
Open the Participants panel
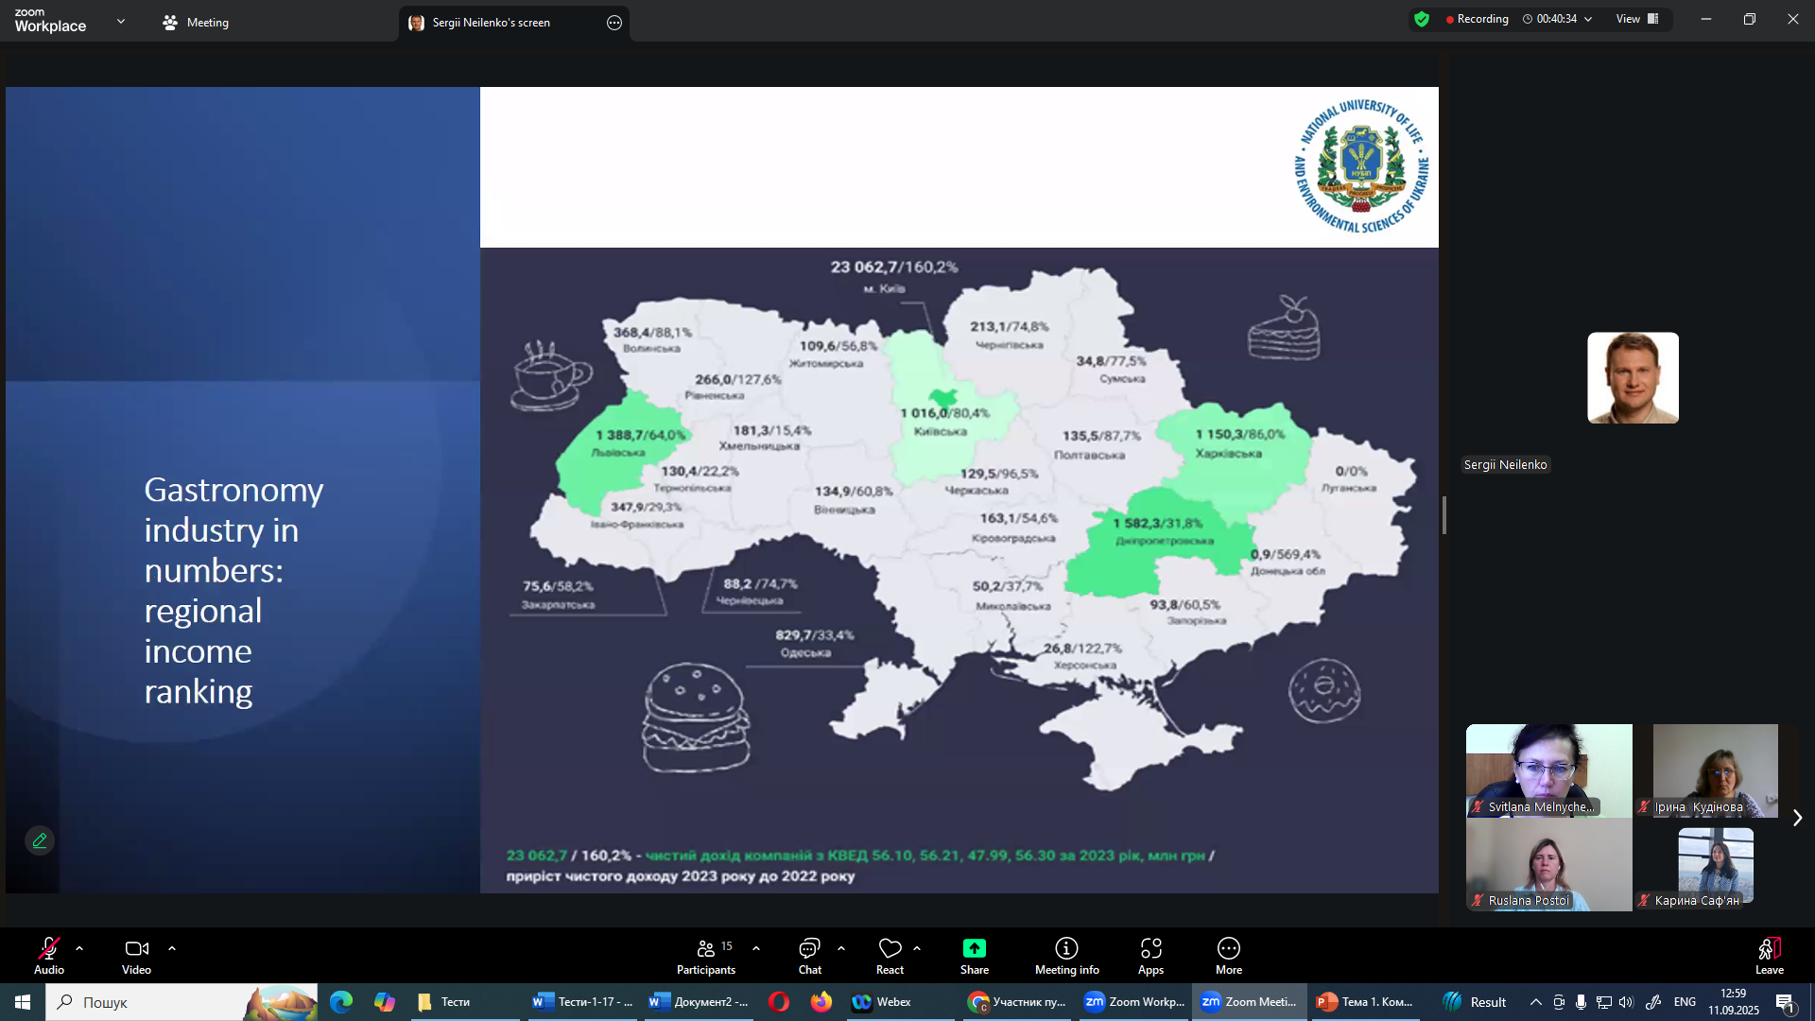(x=705, y=956)
